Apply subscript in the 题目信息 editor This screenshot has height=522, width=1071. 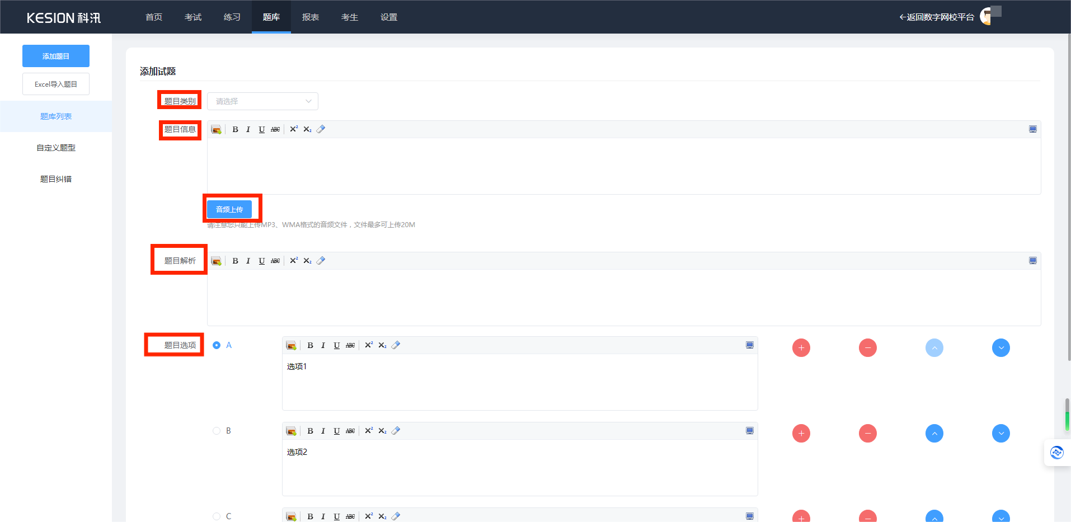(307, 129)
